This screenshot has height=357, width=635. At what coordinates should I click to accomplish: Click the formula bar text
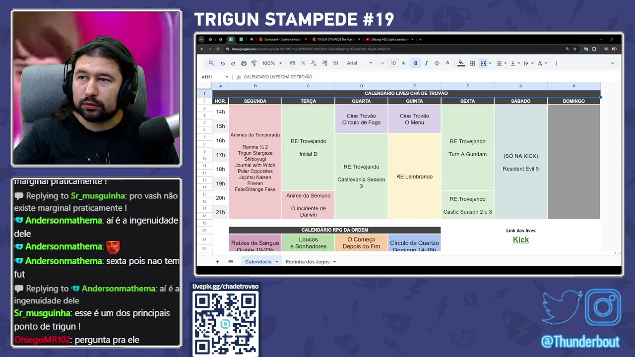(x=278, y=77)
